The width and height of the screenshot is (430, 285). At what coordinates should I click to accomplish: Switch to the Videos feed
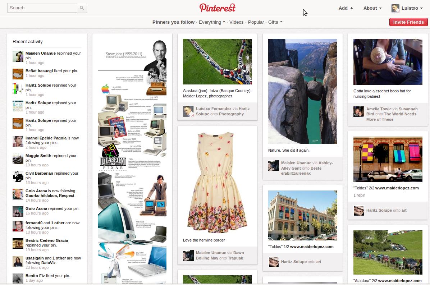pyautogui.click(x=236, y=22)
